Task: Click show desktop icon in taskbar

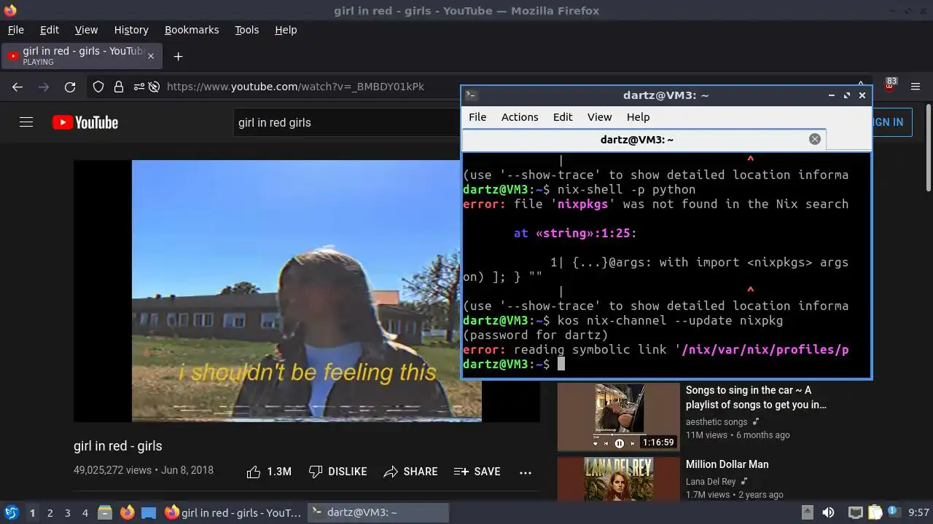Action: click(149, 513)
